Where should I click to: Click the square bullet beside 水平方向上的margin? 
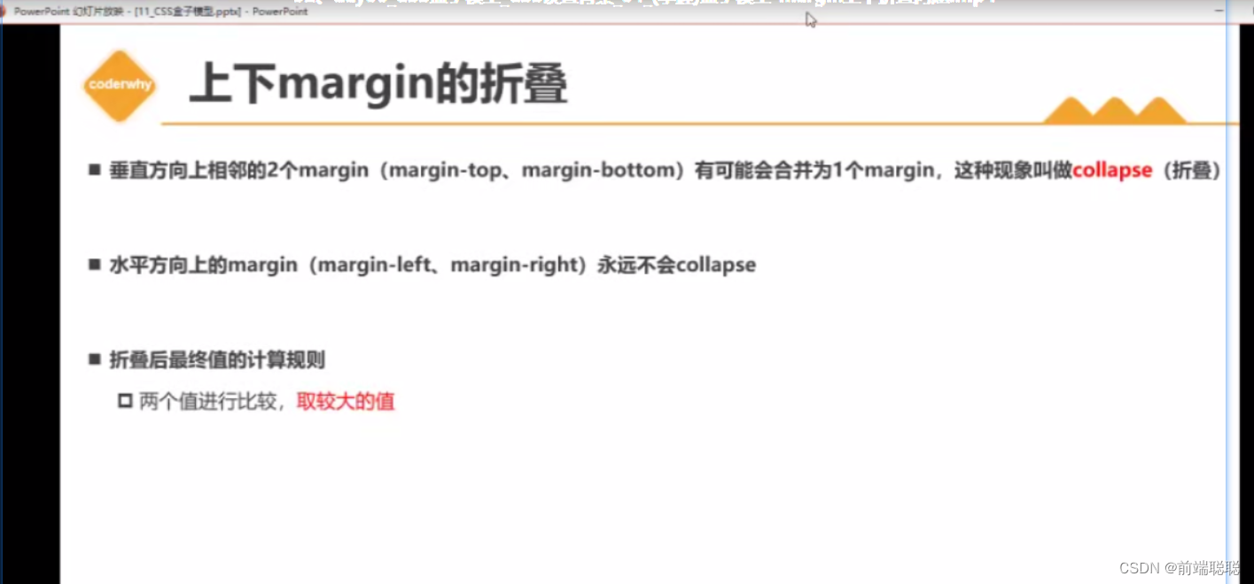[x=94, y=264]
